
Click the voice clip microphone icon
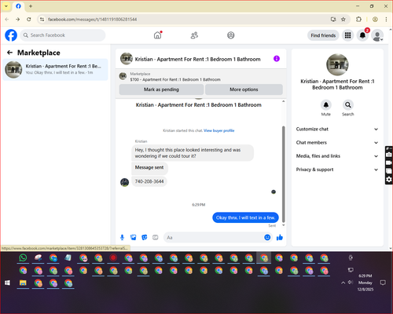(122, 237)
